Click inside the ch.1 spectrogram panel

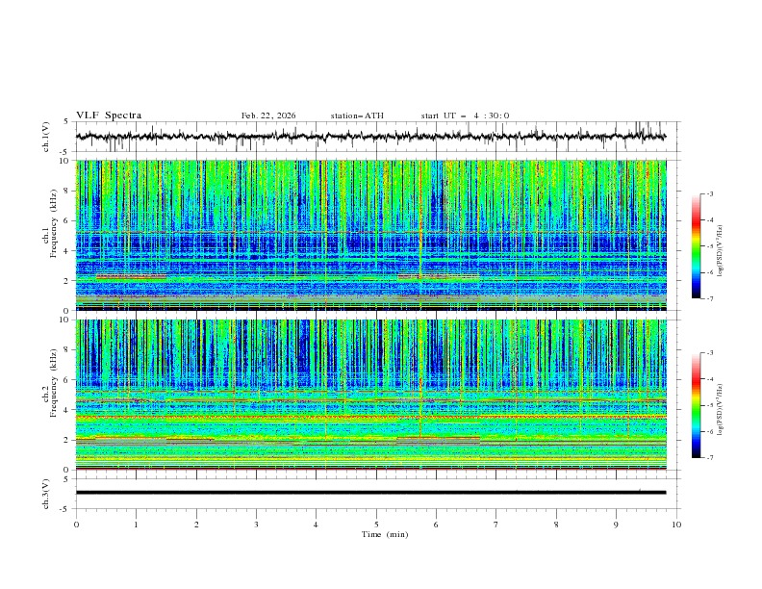[375, 236]
